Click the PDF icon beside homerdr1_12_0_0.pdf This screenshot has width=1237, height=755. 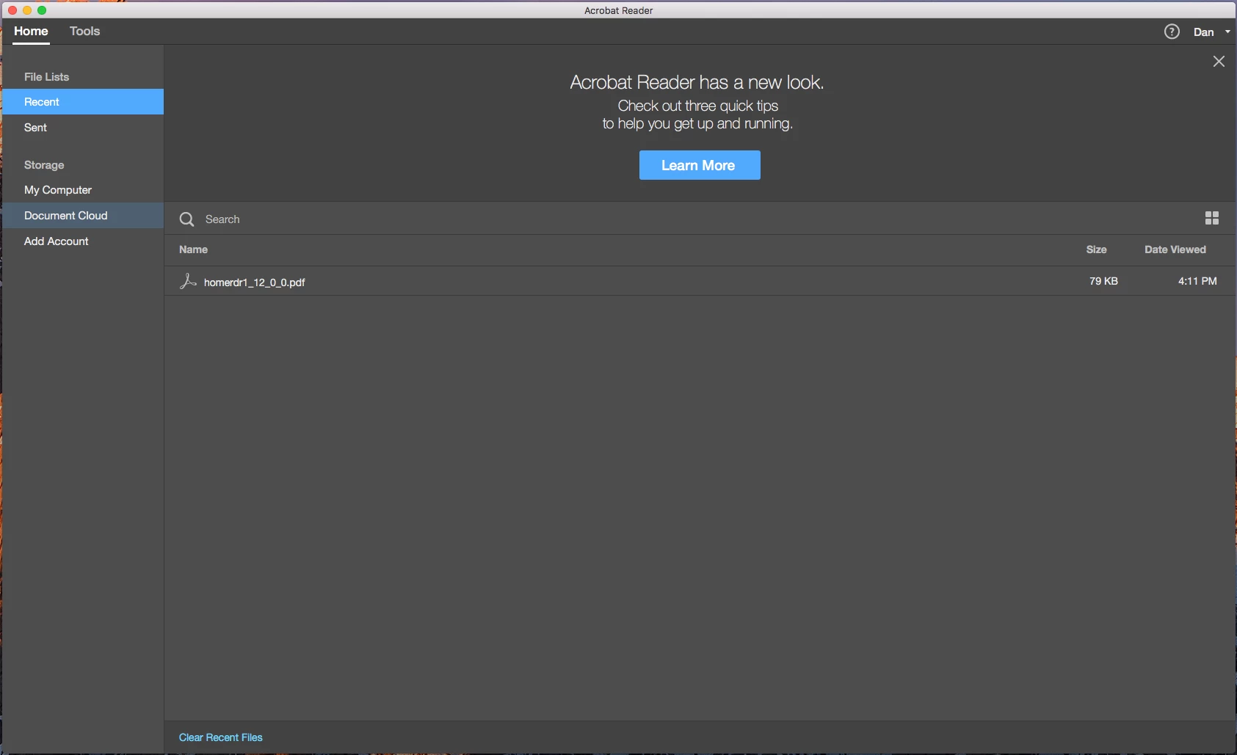pyautogui.click(x=188, y=282)
